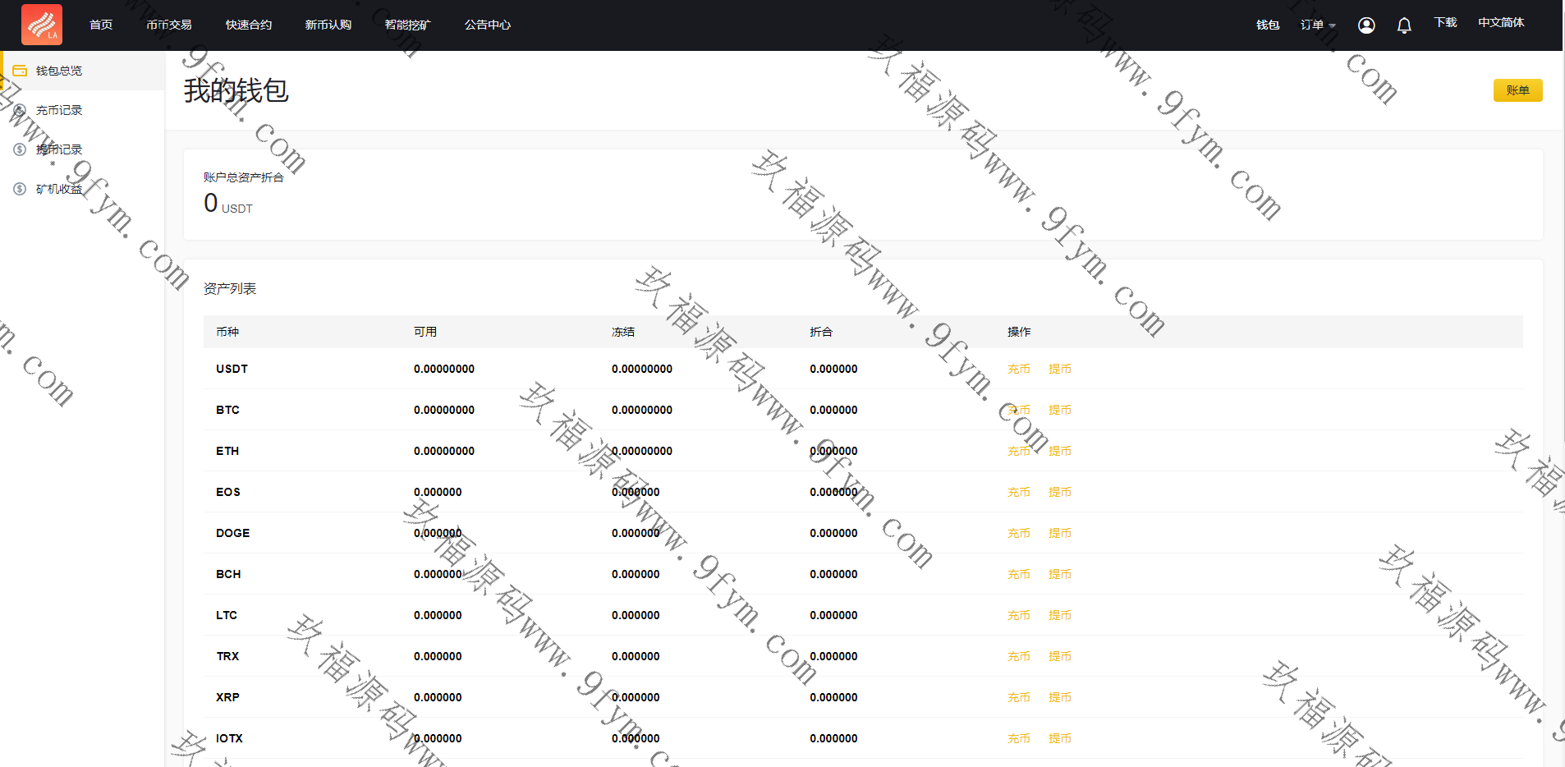
Task: Open the 中文简体 language selector
Action: point(1501,23)
